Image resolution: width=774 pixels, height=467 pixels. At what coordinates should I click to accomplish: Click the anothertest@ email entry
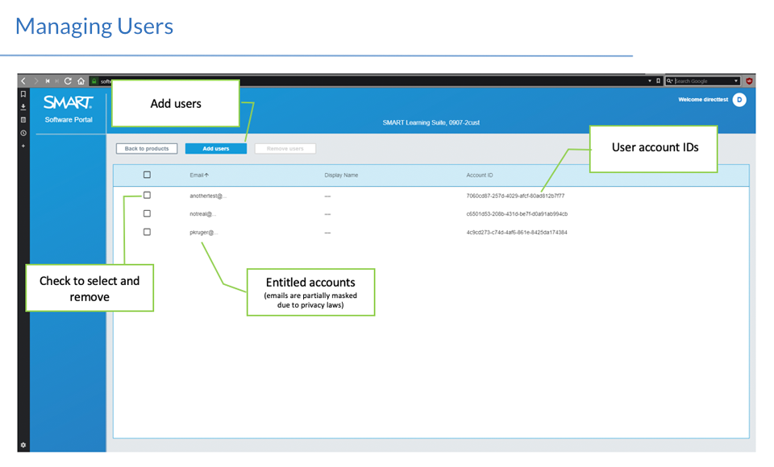click(208, 196)
